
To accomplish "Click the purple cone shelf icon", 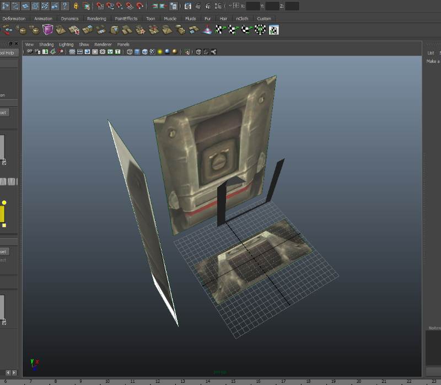I will [207, 30].
